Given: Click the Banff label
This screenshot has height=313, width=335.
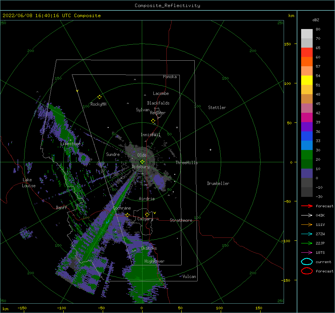Looking at the screenshot, I should tap(61, 207).
